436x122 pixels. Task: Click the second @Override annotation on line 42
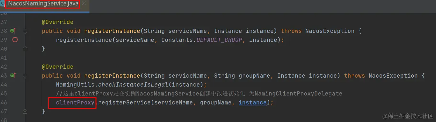[x=57, y=67]
